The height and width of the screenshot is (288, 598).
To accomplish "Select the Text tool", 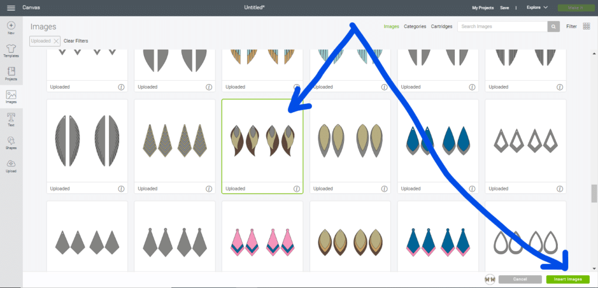I will 11,120.
